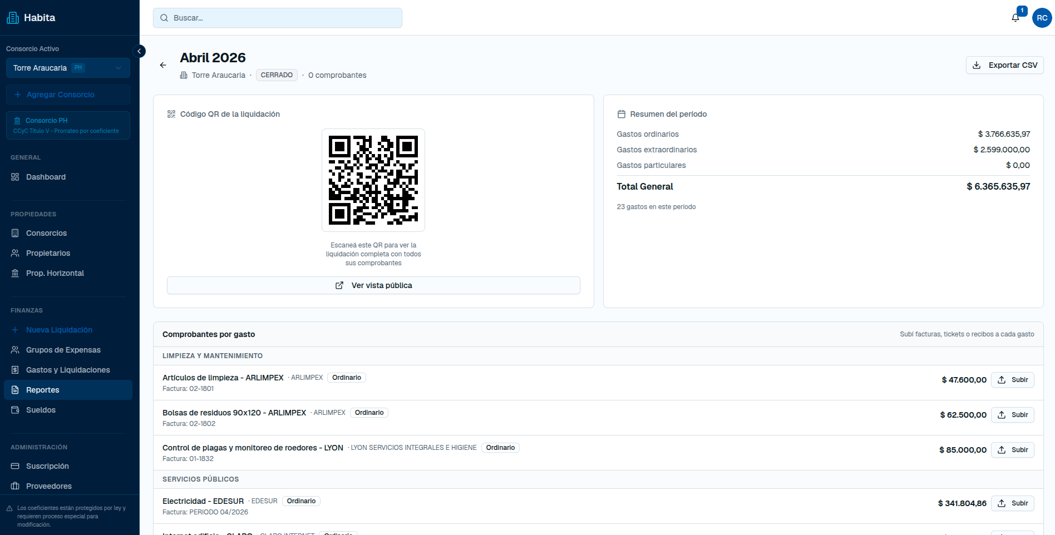Screen dimensions: 1055x535
Task: Click the Gastos particulares value $ 0,00
Action: coord(1018,165)
